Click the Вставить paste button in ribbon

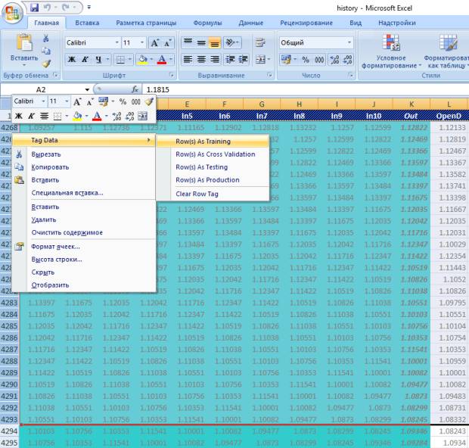(x=23, y=50)
